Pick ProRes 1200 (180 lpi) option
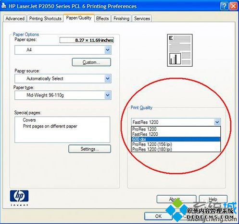 tap(176, 149)
